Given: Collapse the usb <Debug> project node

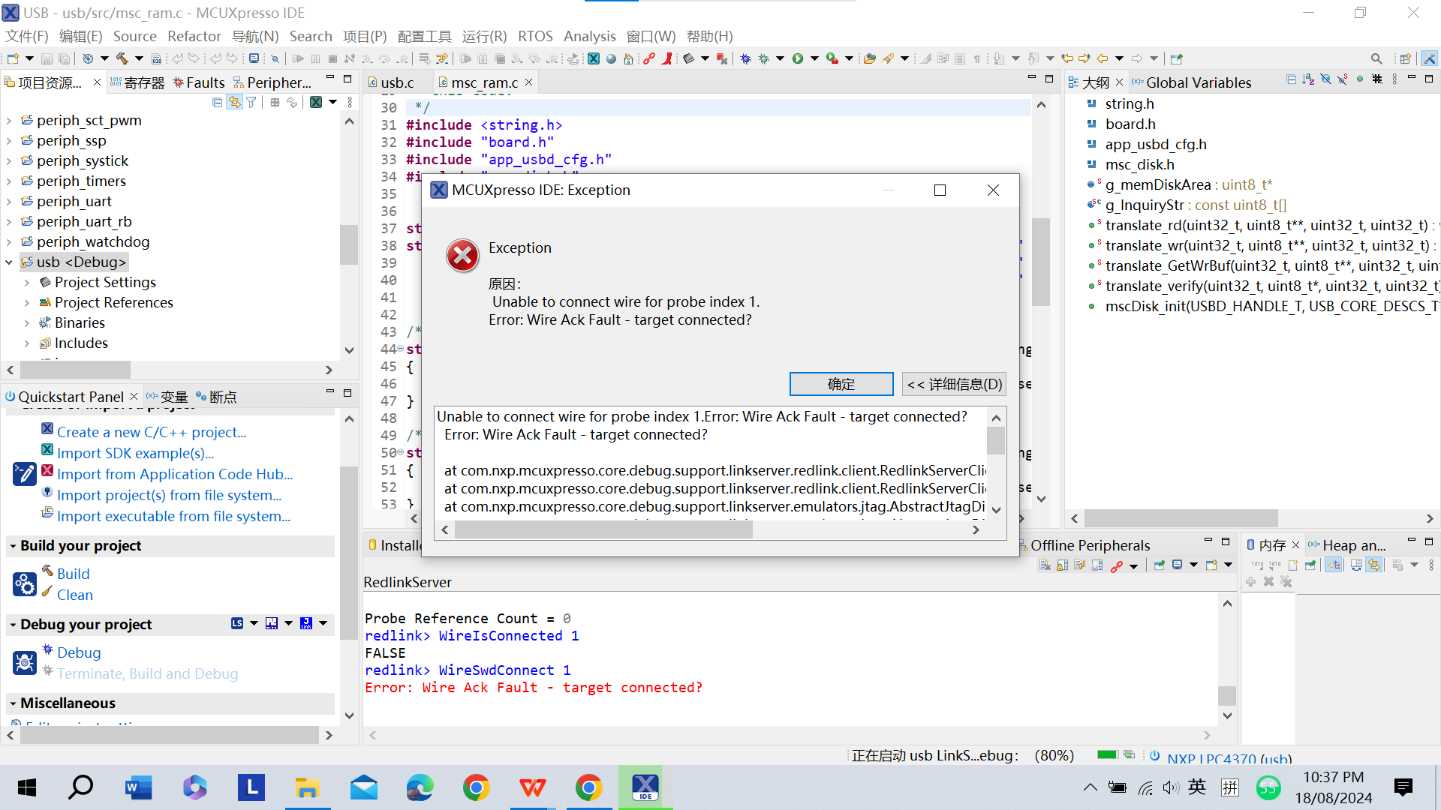Looking at the screenshot, I should (x=9, y=262).
